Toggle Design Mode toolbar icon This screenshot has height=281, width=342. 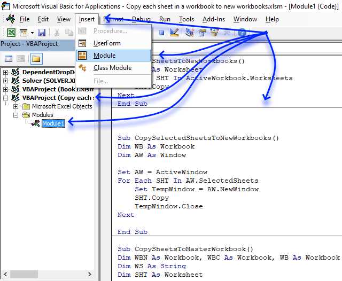tap(174, 33)
